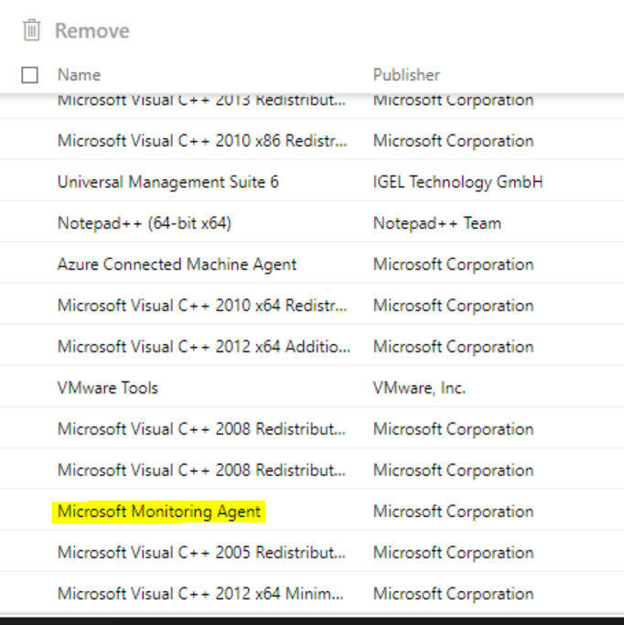Click the Remove label text
This screenshot has width=624, height=625.
click(x=92, y=31)
